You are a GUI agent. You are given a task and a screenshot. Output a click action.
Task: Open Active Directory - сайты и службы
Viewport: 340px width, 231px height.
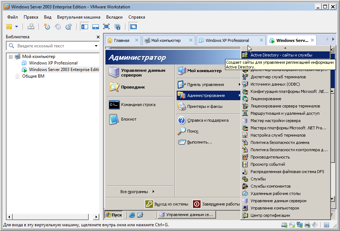(x=286, y=55)
